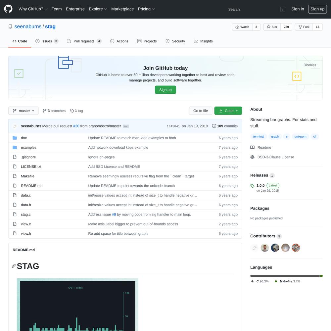Screen dimensions: 331x331
Task: Open the GitHub Octocat home logo
Action: pos(8,9)
